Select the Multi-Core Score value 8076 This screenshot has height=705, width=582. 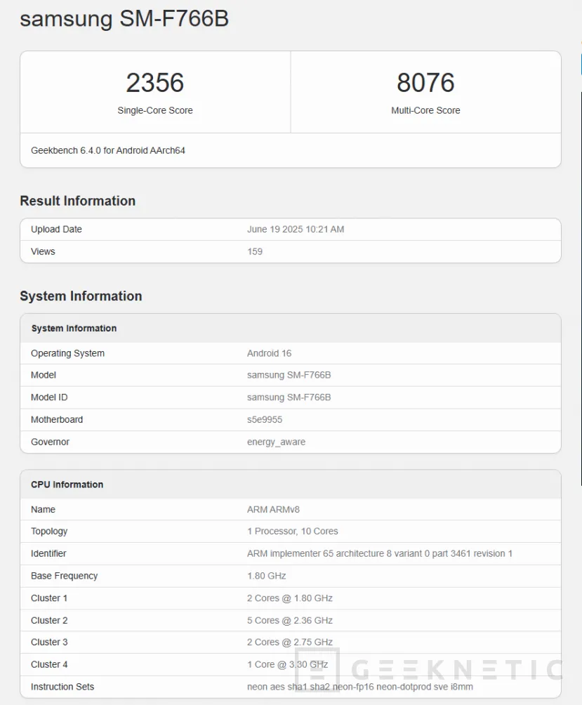[x=425, y=82]
